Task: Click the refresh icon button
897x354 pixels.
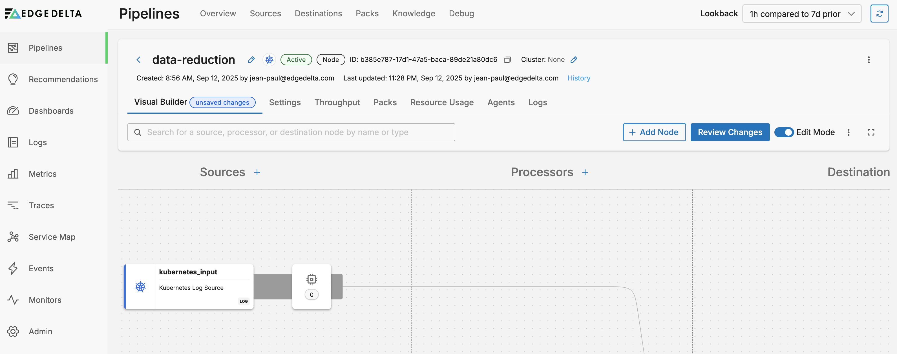Action: coord(879,14)
